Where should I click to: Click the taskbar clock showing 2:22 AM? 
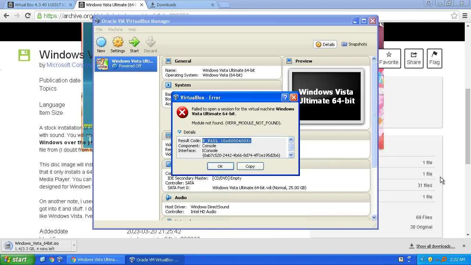[x=457, y=259]
